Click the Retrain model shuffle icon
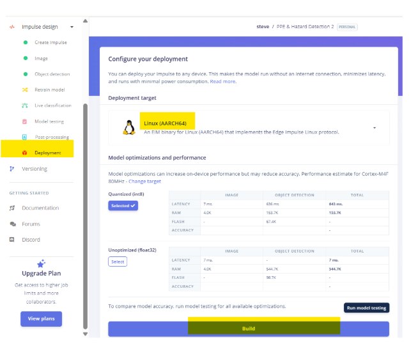 (25, 90)
